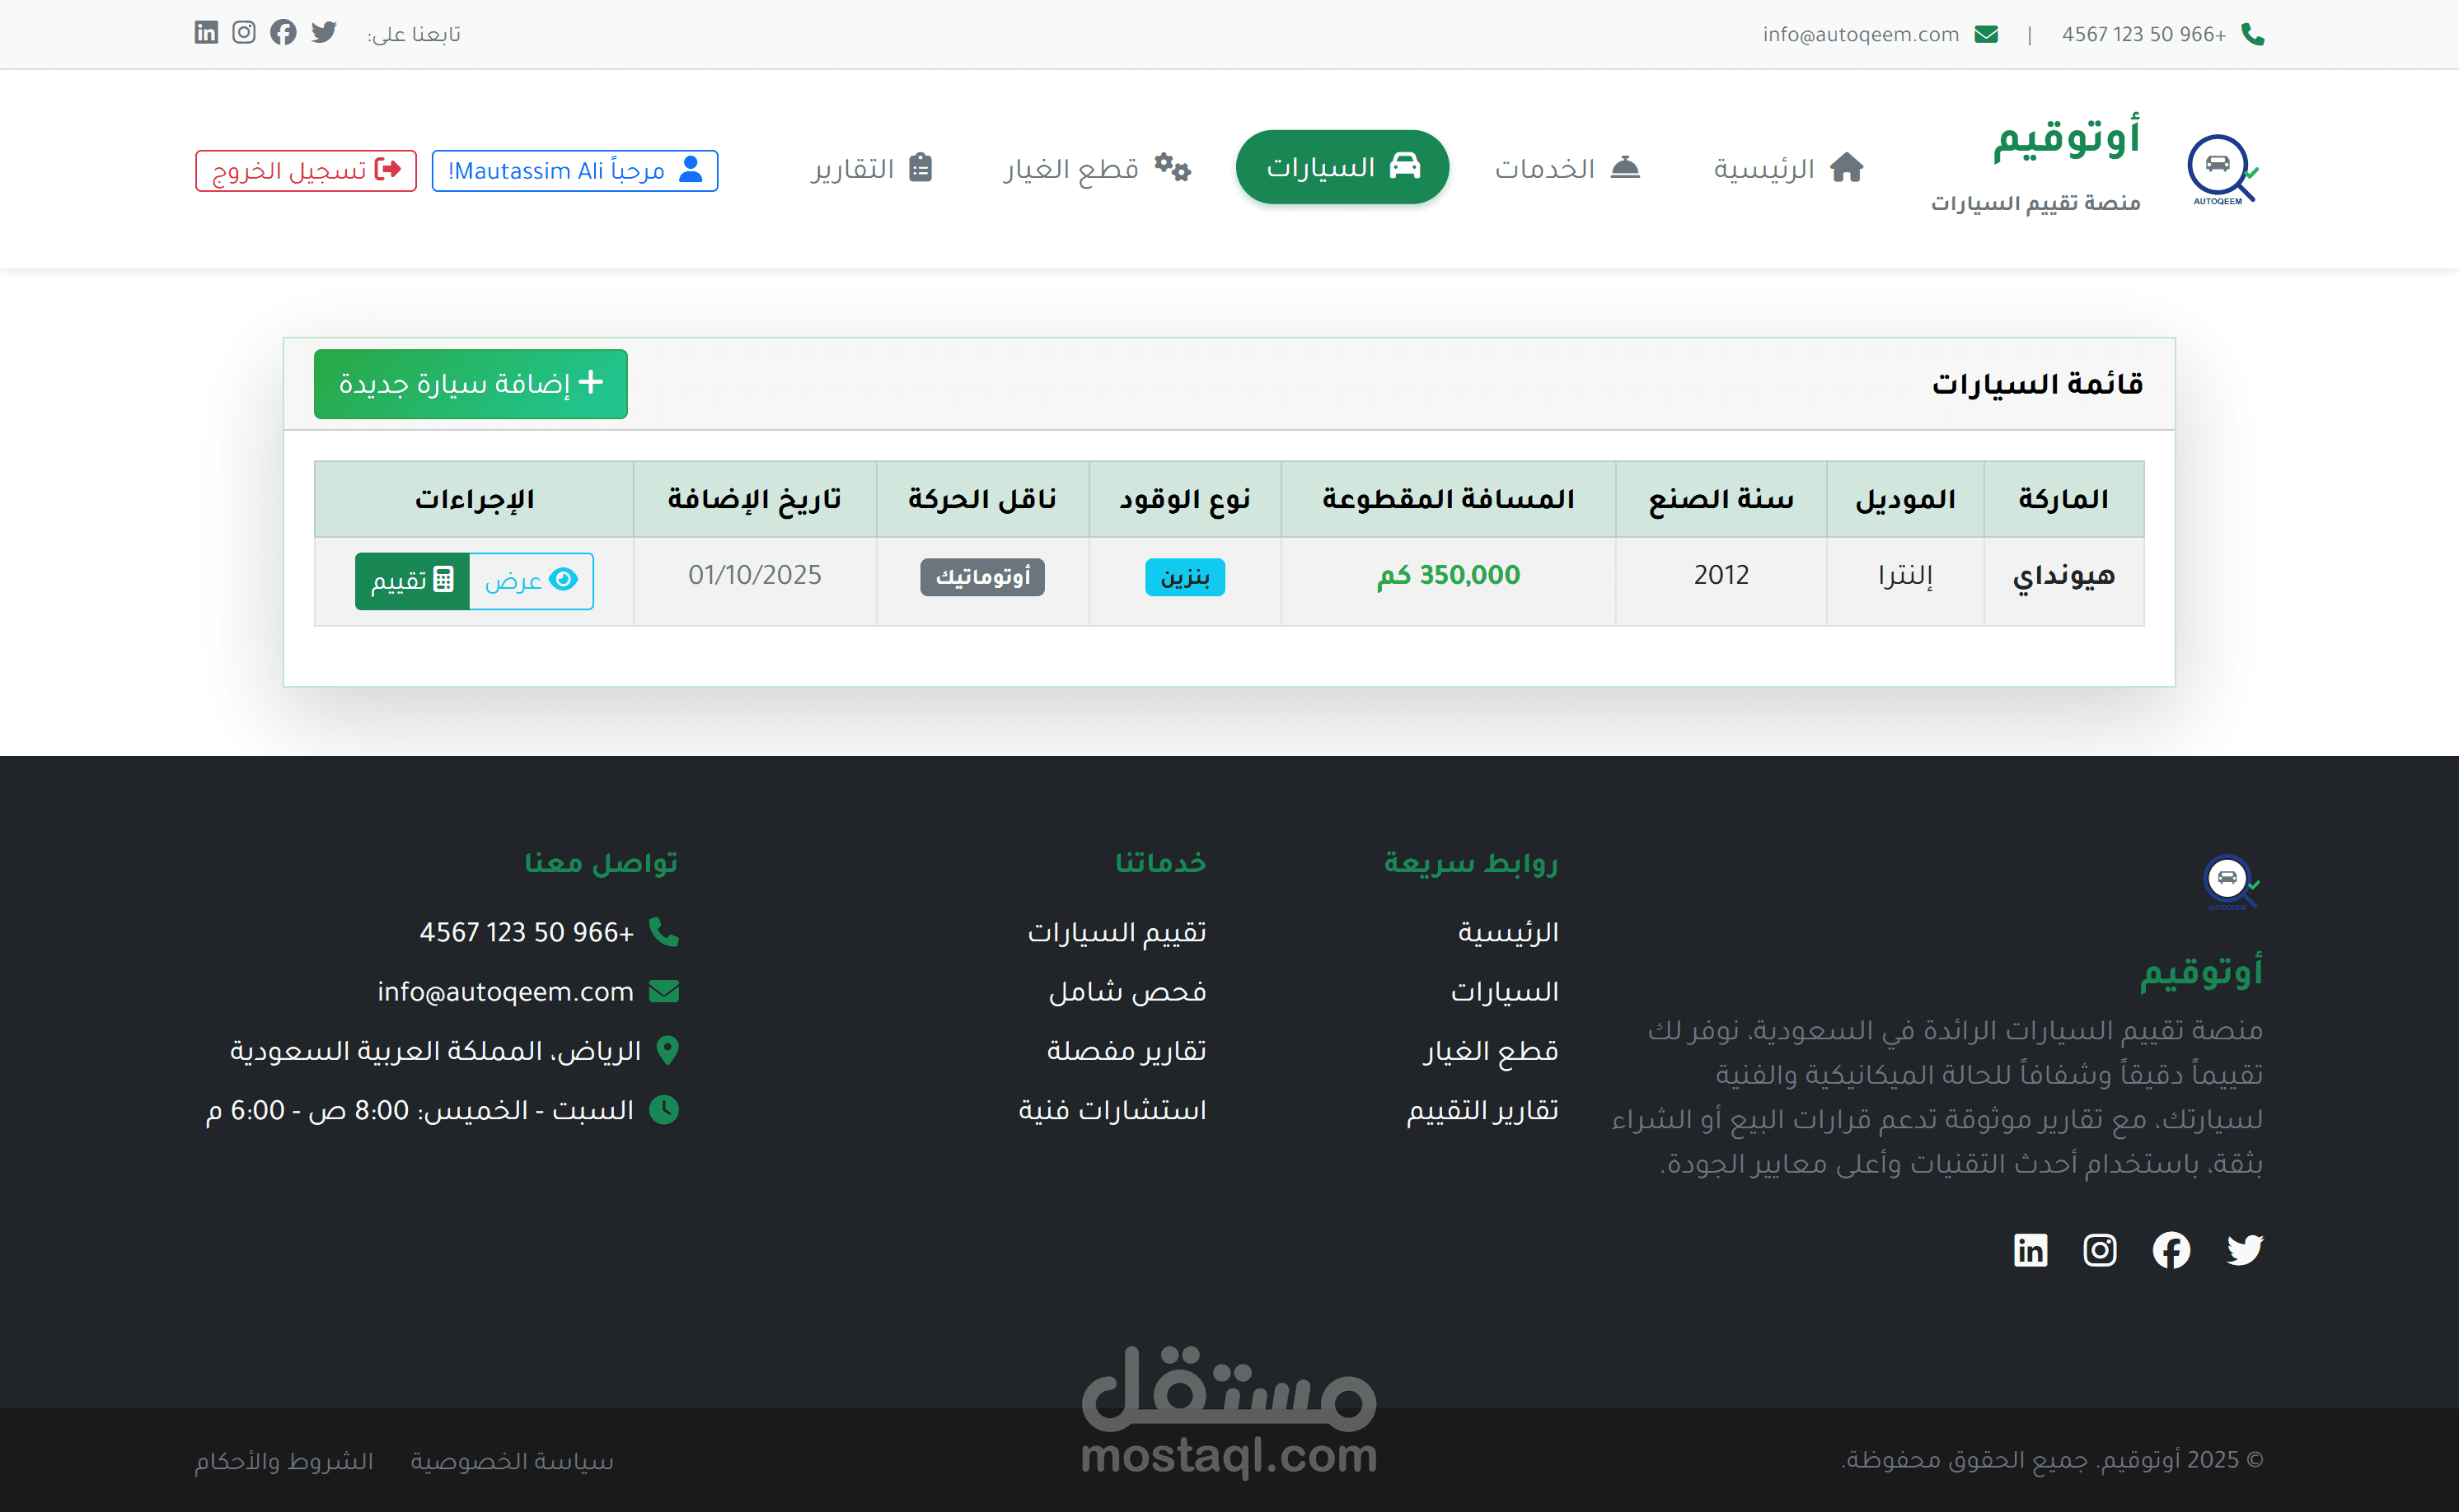Click the Twitter icon in top bar
This screenshot has height=1512, width=2459.
(323, 33)
